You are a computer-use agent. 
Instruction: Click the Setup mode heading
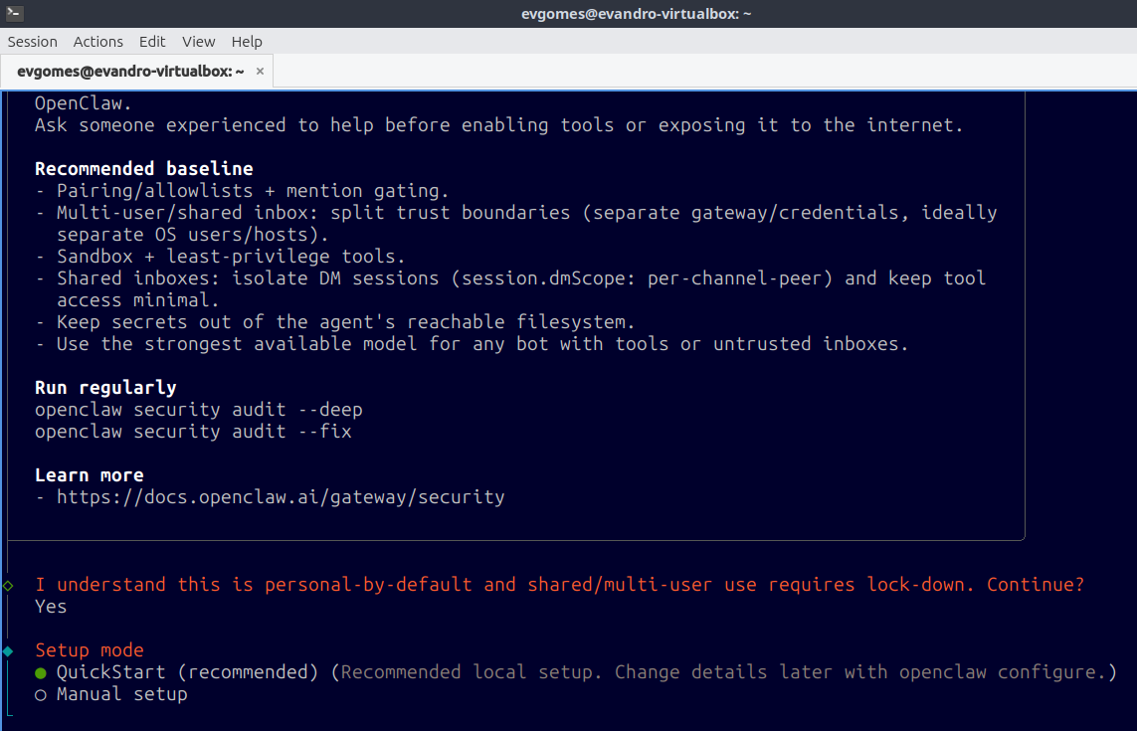tap(90, 650)
